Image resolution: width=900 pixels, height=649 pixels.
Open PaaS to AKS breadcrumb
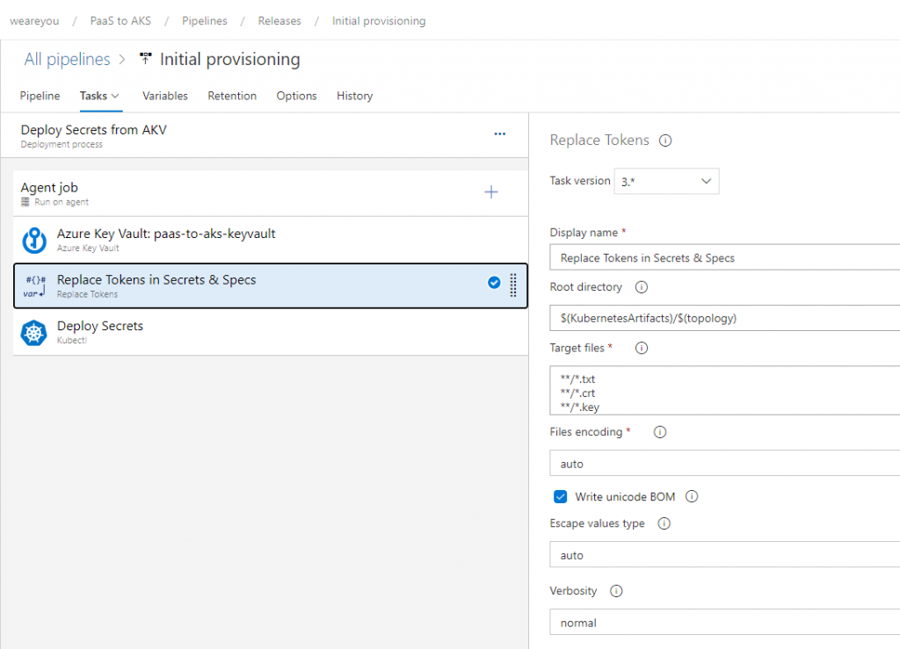(120, 21)
